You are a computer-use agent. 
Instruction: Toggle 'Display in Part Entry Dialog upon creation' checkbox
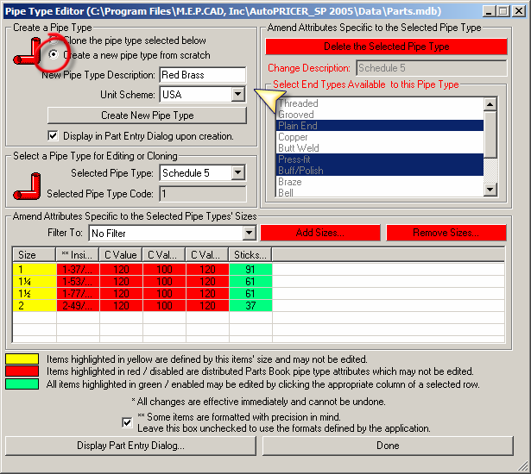[x=54, y=135]
